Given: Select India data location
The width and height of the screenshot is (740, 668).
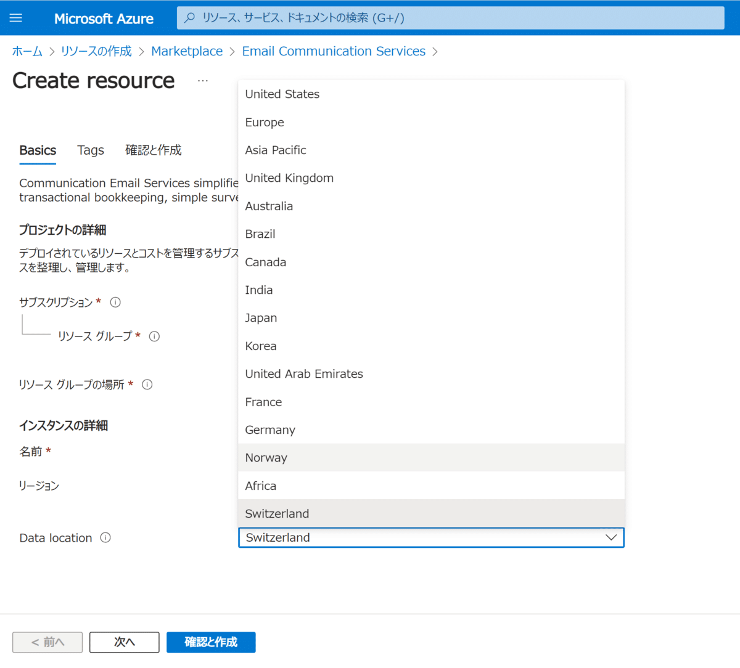Looking at the screenshot, I should 431,290.
